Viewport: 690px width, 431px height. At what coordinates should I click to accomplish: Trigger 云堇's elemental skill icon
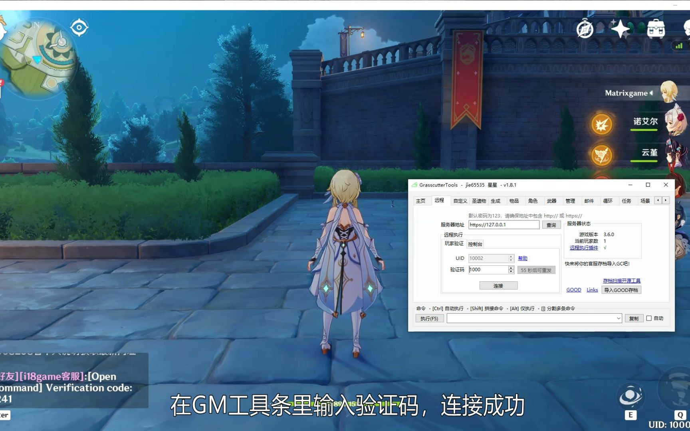coord(601,155)
